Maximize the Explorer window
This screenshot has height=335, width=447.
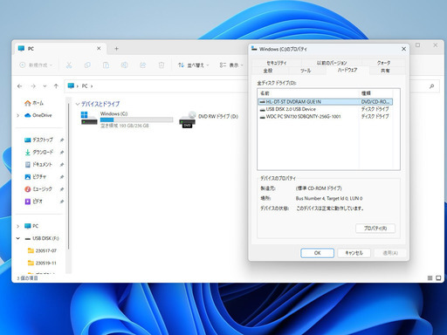click(x=418, y=45)
